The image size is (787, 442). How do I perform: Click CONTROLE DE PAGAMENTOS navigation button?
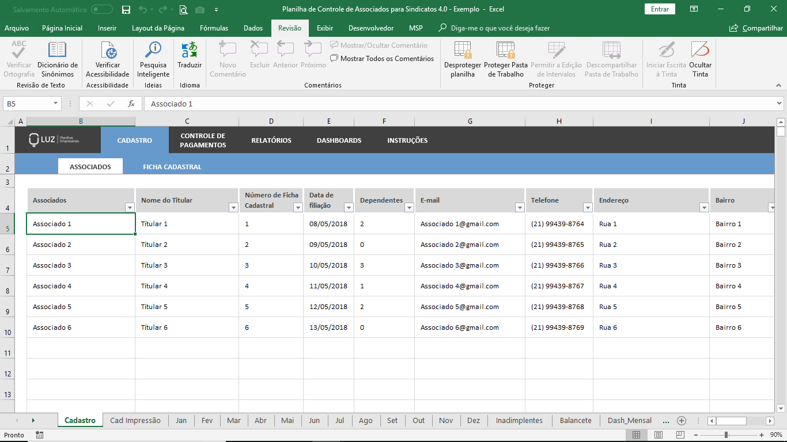203,140
